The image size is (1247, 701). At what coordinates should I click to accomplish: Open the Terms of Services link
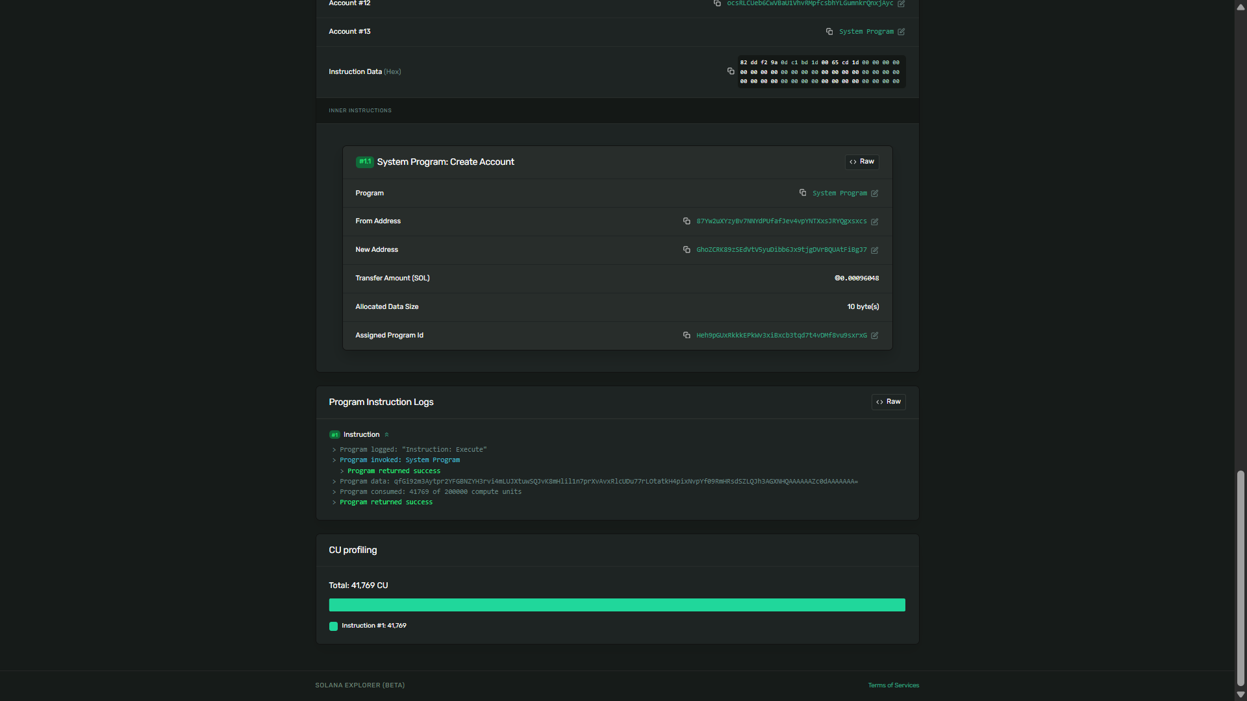[x=893, y=685]
